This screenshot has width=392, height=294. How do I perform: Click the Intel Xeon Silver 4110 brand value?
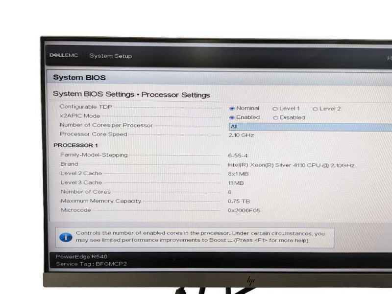pyautogui.click(x=291, y=165)
